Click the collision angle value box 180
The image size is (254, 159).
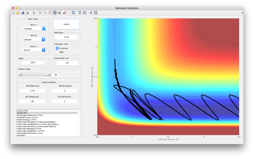click(x=56, y=75)
